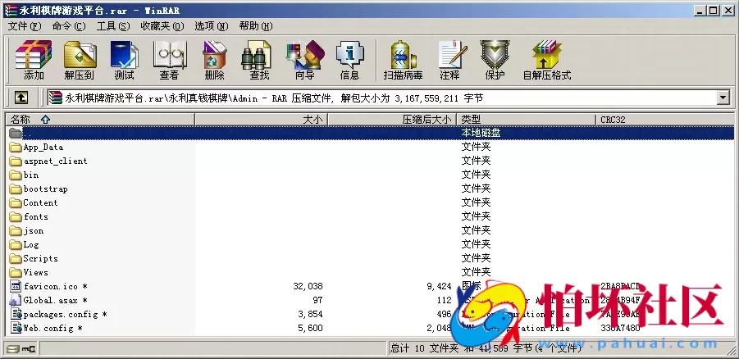Viewport: 739px width, 359px height.
Task: Click the size value 32,038
Action: click(x=308, y=286)
